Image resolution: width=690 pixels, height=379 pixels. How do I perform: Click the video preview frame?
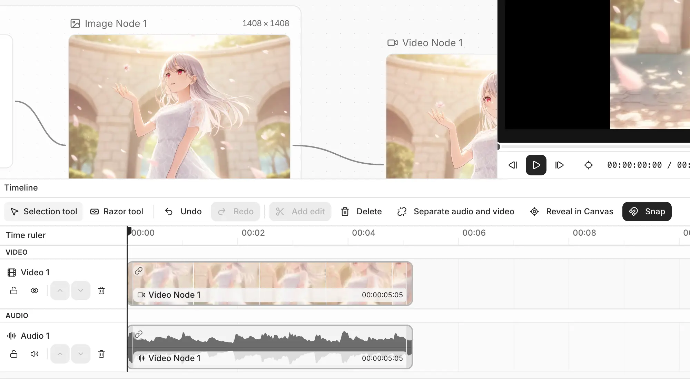[598, 65]
